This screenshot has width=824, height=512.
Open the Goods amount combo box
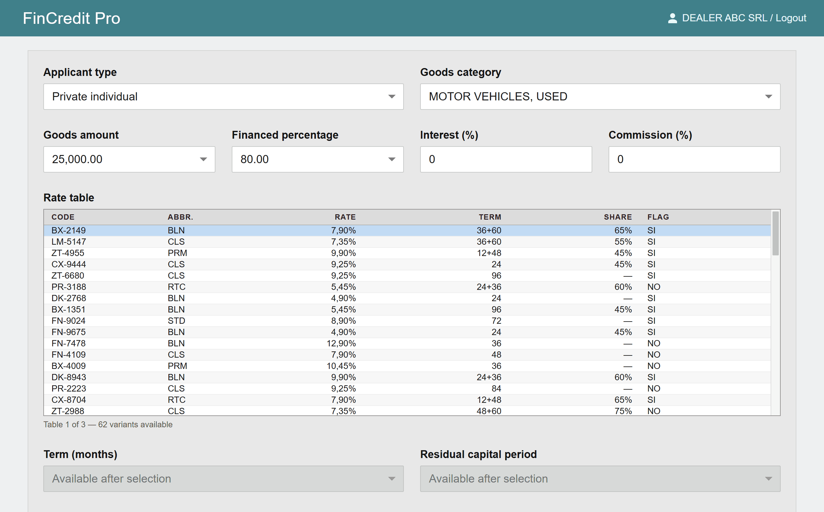(x=129, y=159)
